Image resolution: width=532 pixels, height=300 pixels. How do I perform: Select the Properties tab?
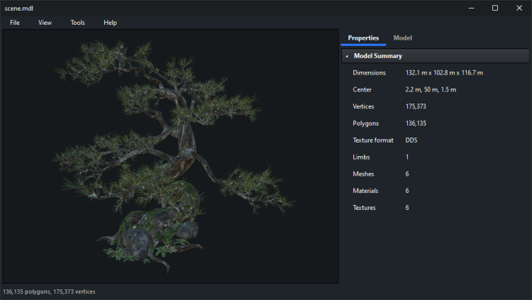tap(363, 38)
